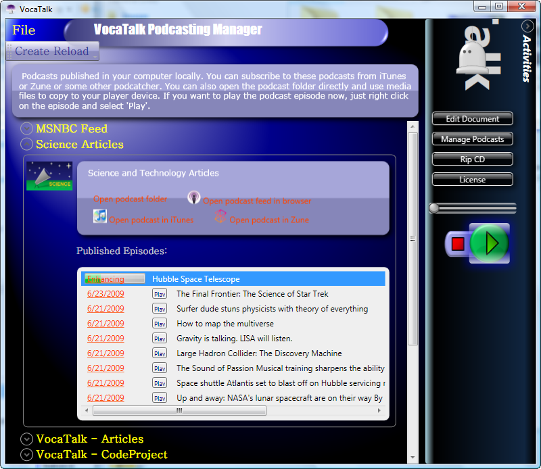
Task: Open Manage Podcasts
Action: click(472, 139)
